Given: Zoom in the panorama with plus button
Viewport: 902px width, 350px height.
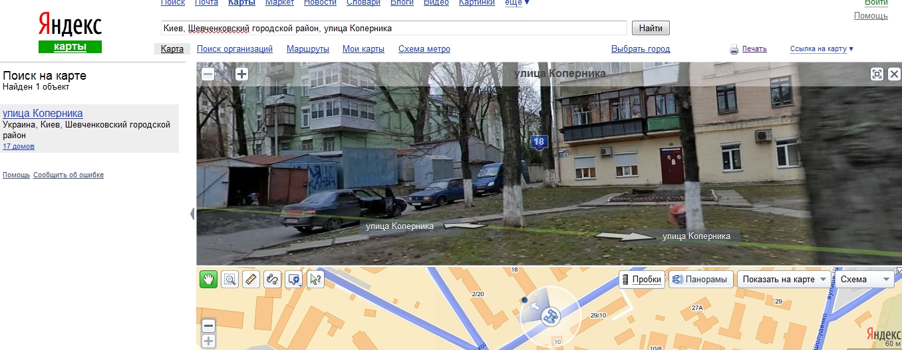Looking at the screenshot, I should click(241, 74).
